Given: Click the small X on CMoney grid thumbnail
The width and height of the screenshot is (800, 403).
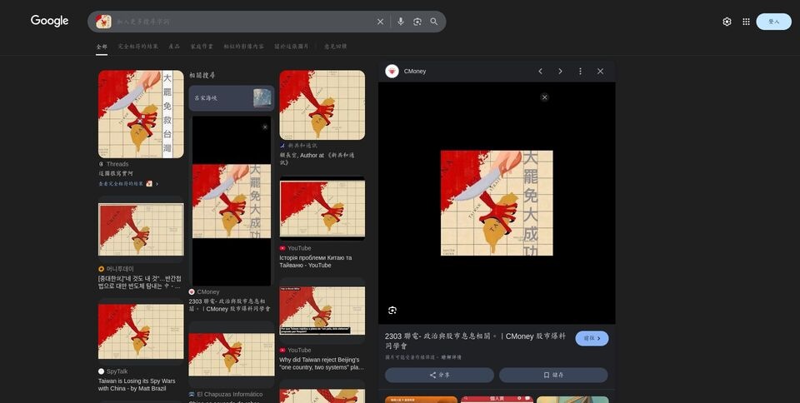Looking at the screenshot, I should click(265, 127).
